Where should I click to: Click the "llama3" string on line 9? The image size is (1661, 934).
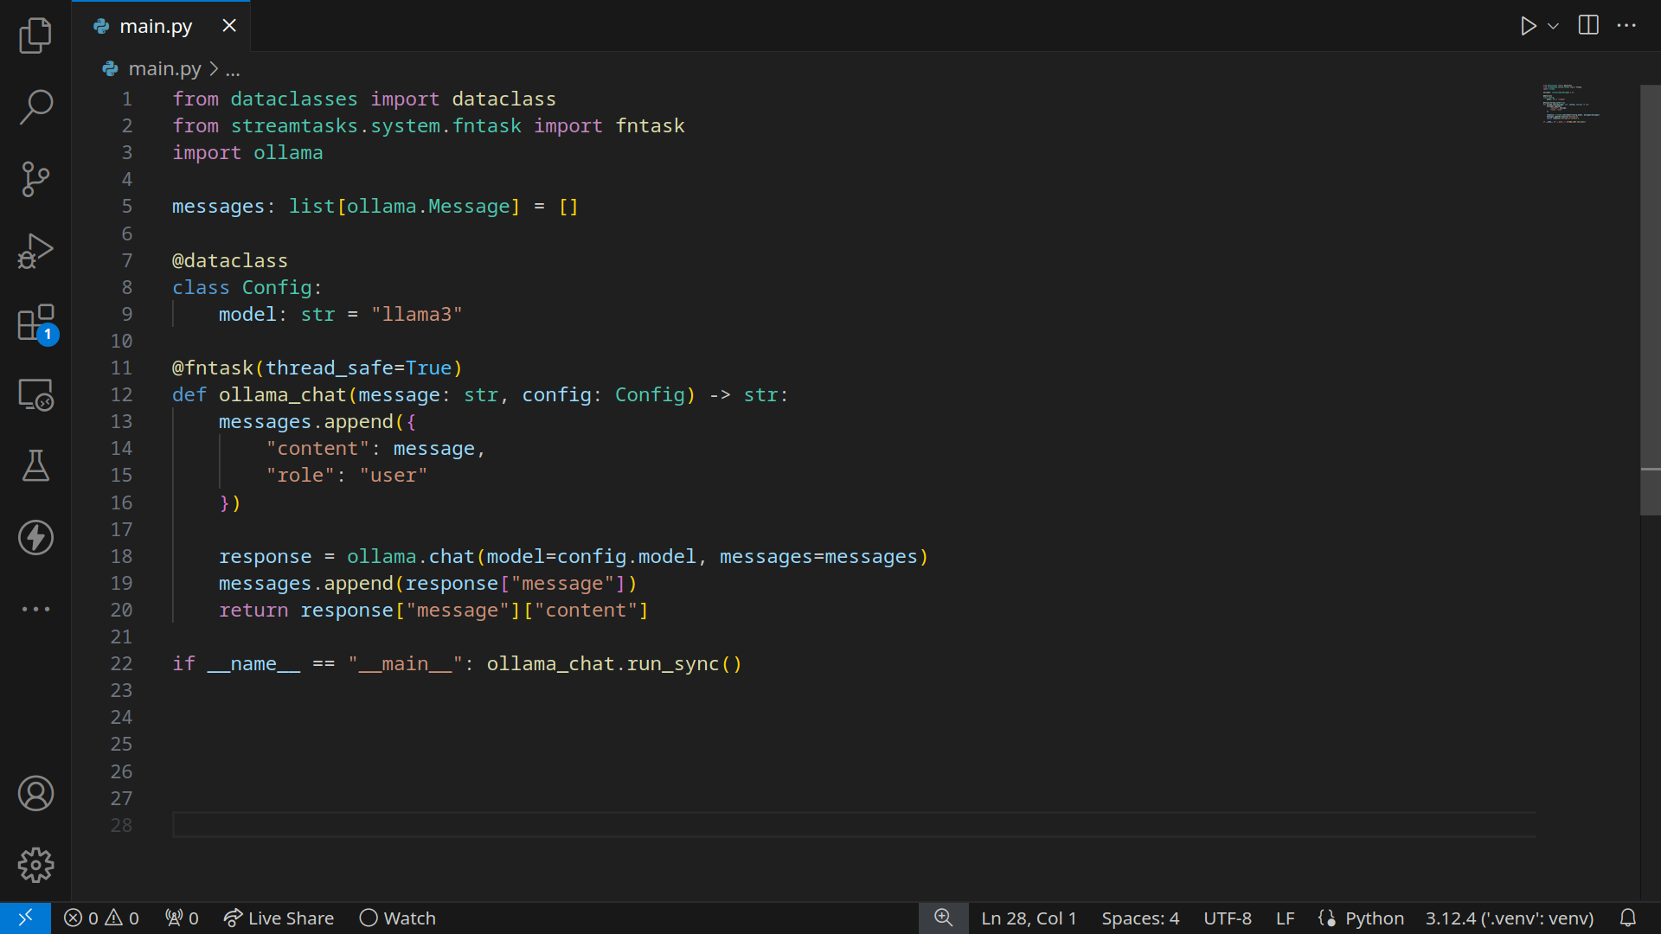coord(416,314)
